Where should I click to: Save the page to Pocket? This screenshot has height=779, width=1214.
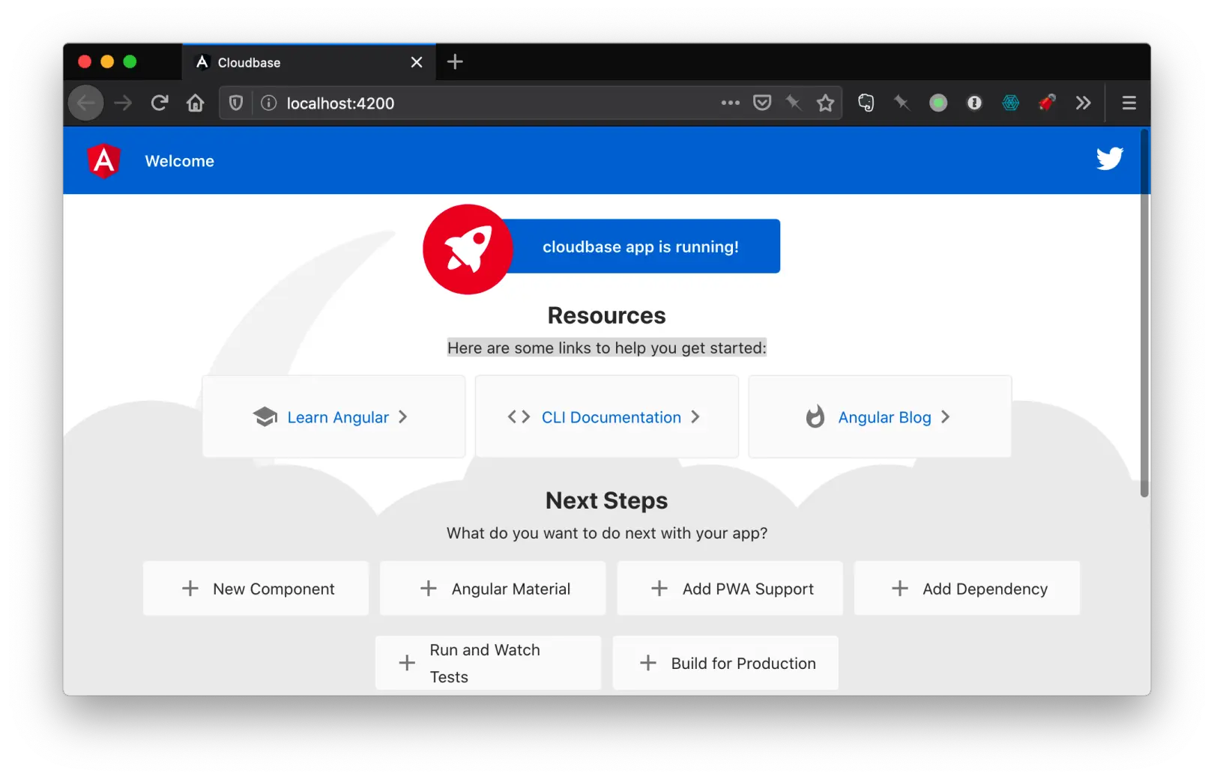762,103
